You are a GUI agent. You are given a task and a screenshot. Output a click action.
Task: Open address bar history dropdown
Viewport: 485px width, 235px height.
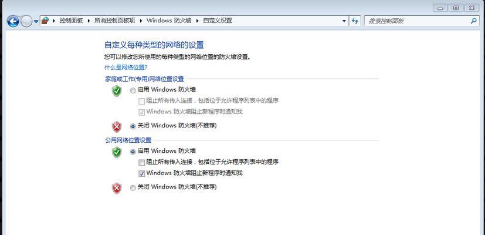pos(344,21)
